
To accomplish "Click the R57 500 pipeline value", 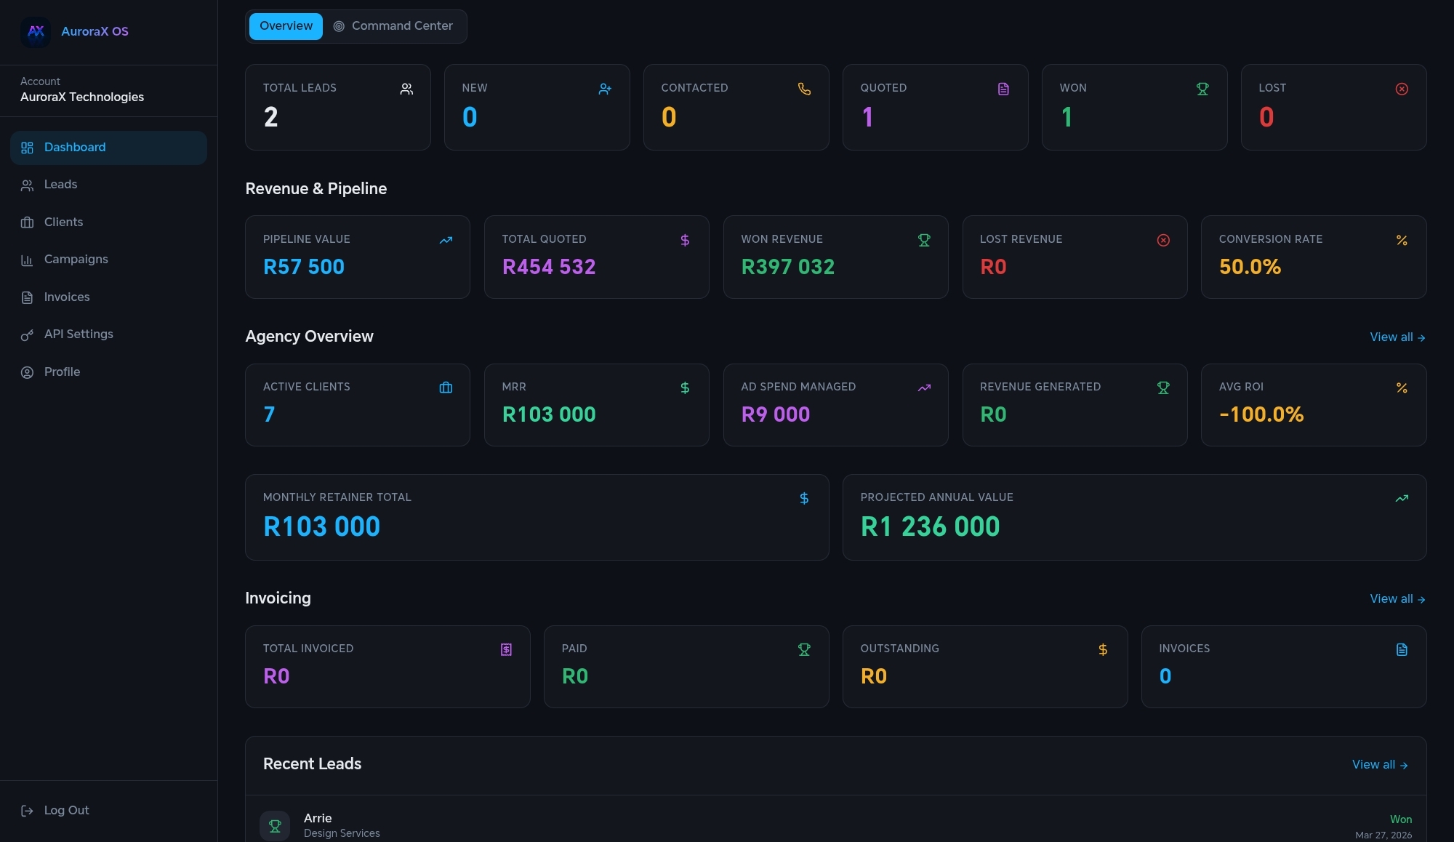I will (x=304, y=267).
